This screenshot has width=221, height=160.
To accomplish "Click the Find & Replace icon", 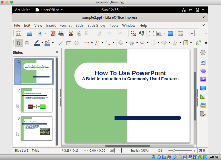I will [133, 33].
